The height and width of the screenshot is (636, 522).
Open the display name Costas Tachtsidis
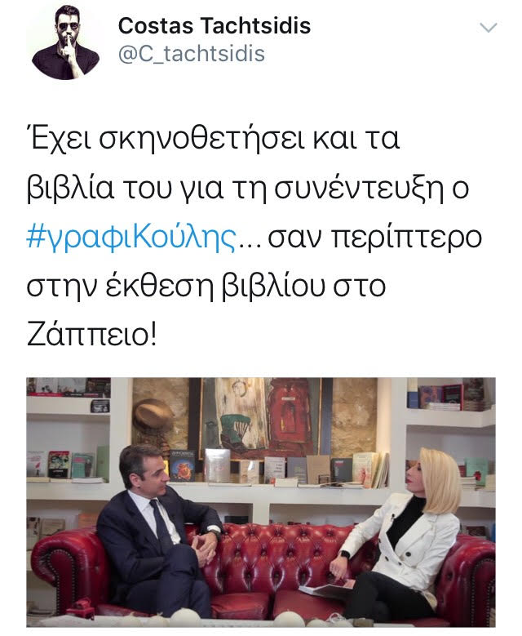point(215,26)
